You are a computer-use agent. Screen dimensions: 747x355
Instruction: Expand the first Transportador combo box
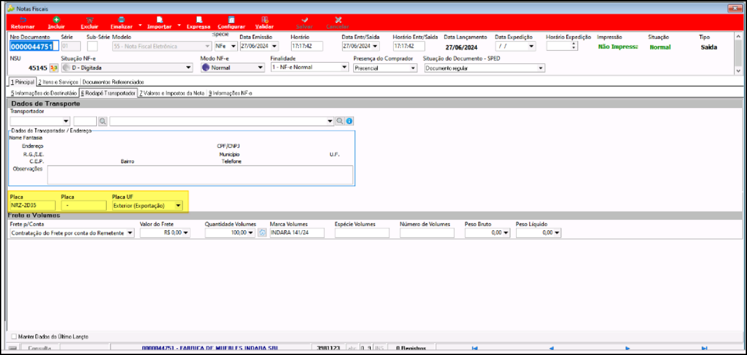65,121
